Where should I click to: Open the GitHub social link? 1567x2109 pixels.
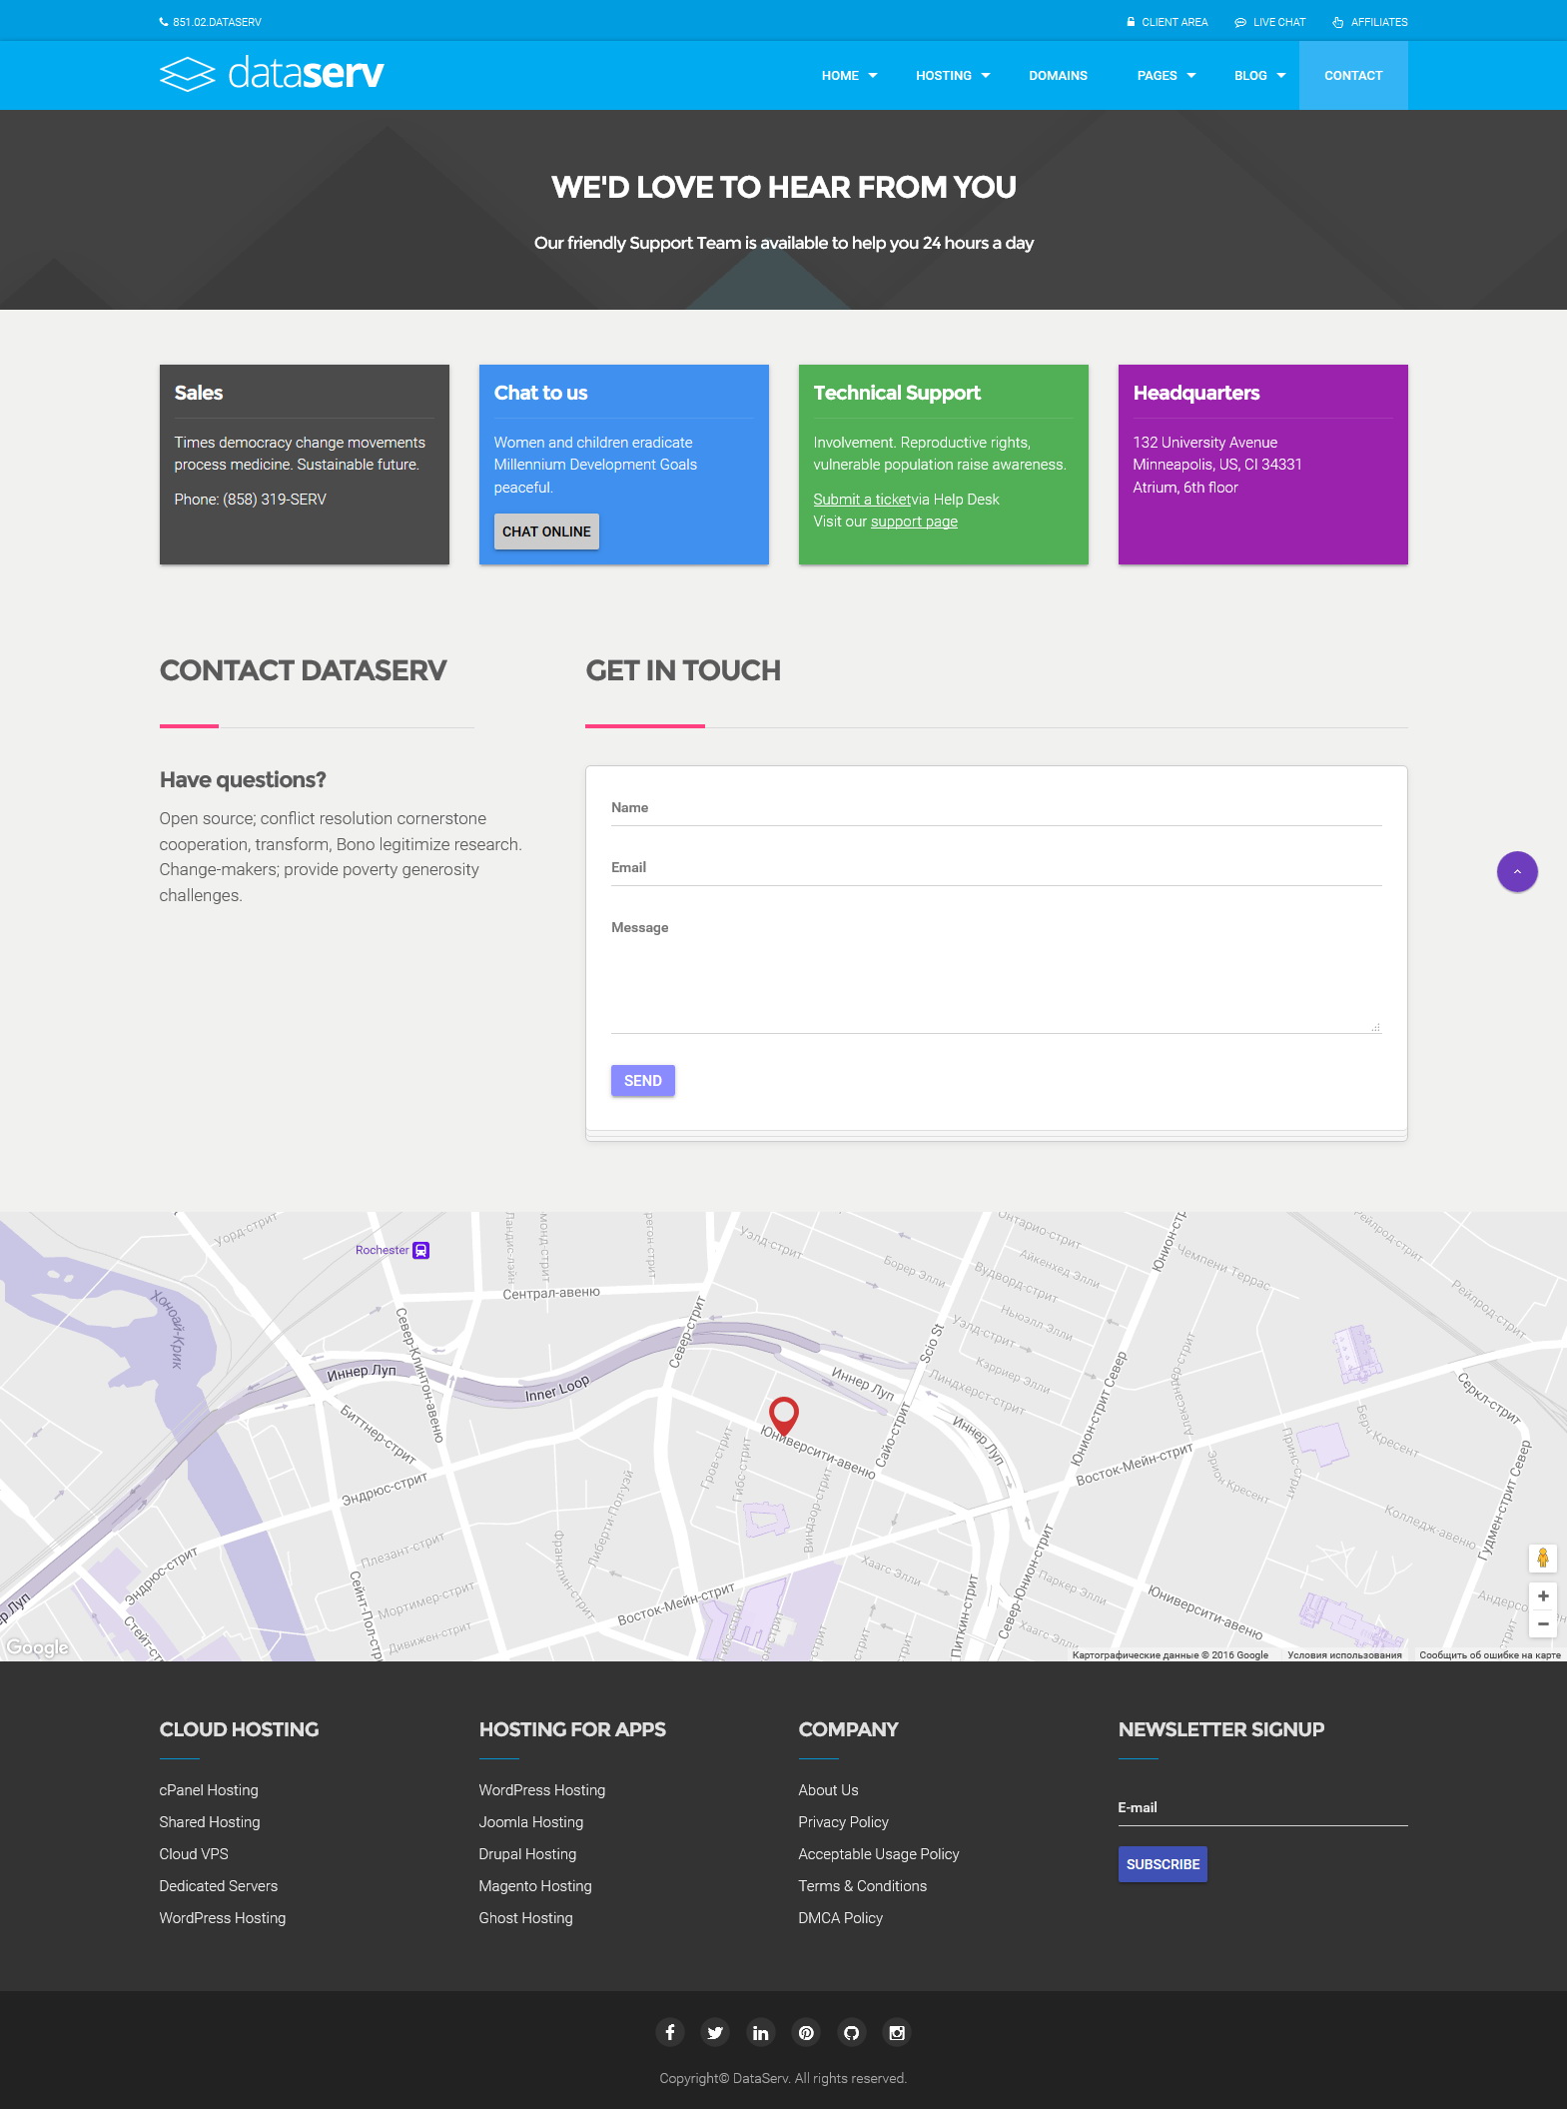point(852,2032)
